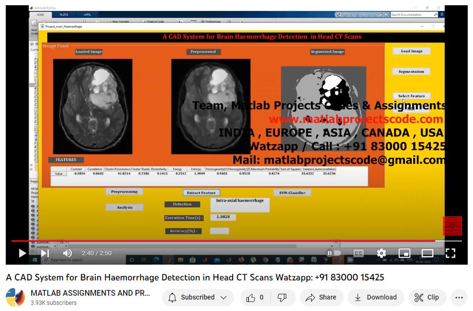The height and width of the screenshot is (311, 473).
Task: Dislike the video with thumbs down
Action: 282,297
